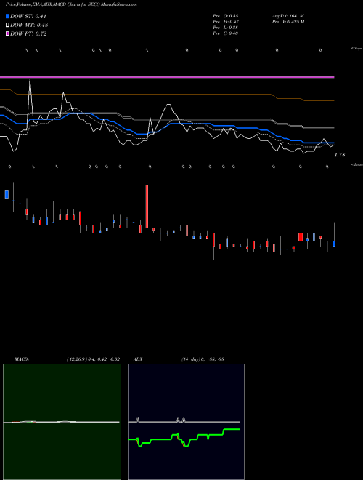Viewport: 363px width, 480px height.
Task: Click the white DOW MT legend swatch
Action: point(7,25)
